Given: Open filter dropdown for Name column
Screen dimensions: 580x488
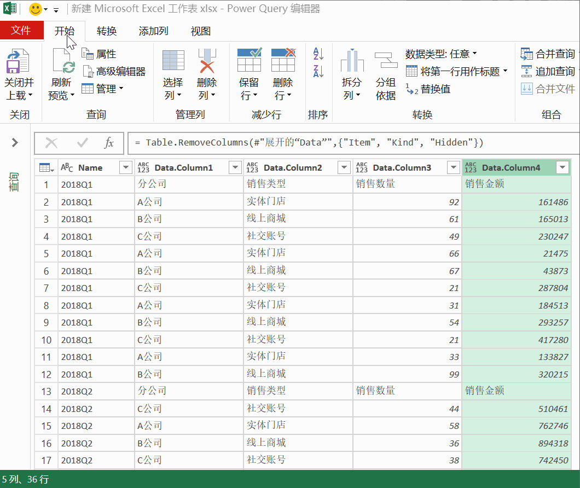Looking at the screenshot, I should (126, 167).
